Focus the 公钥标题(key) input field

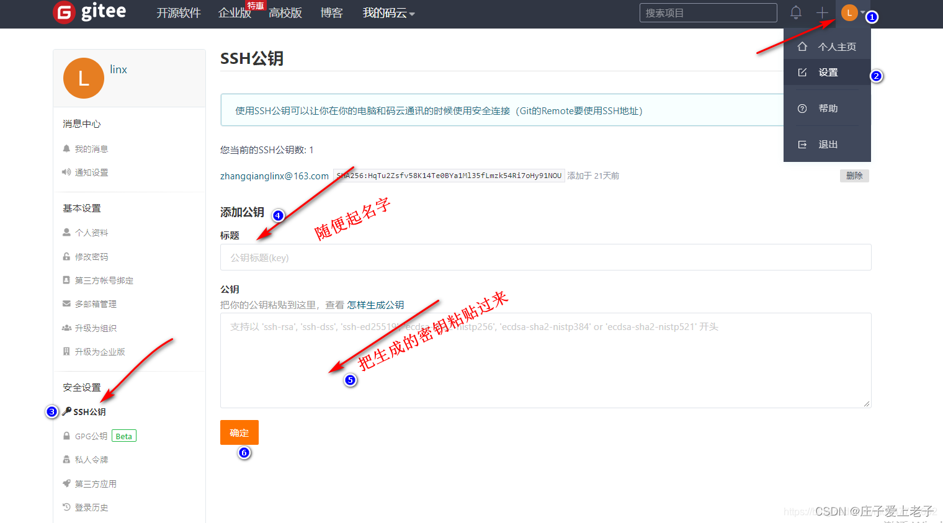point(545,257)
